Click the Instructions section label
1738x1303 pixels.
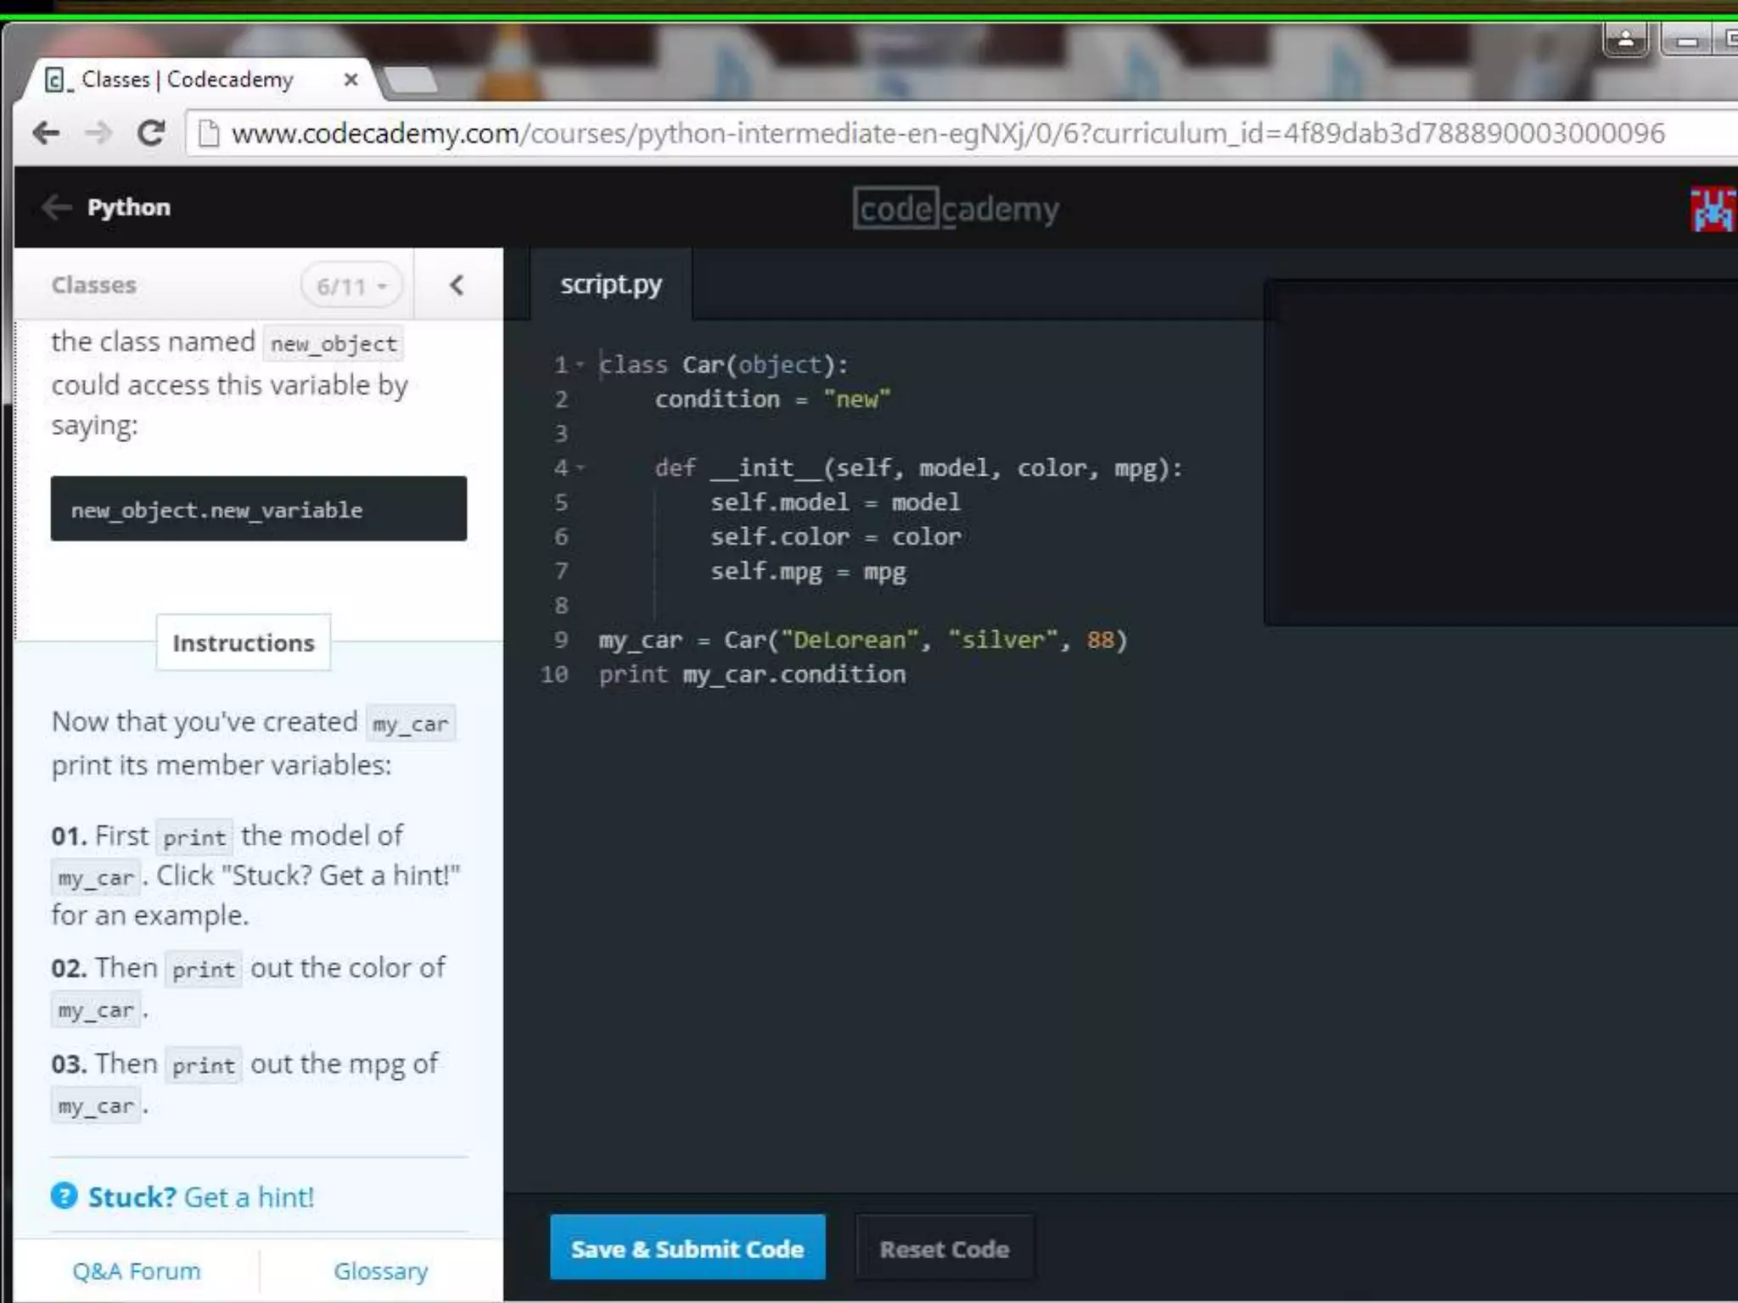point(244,643)
